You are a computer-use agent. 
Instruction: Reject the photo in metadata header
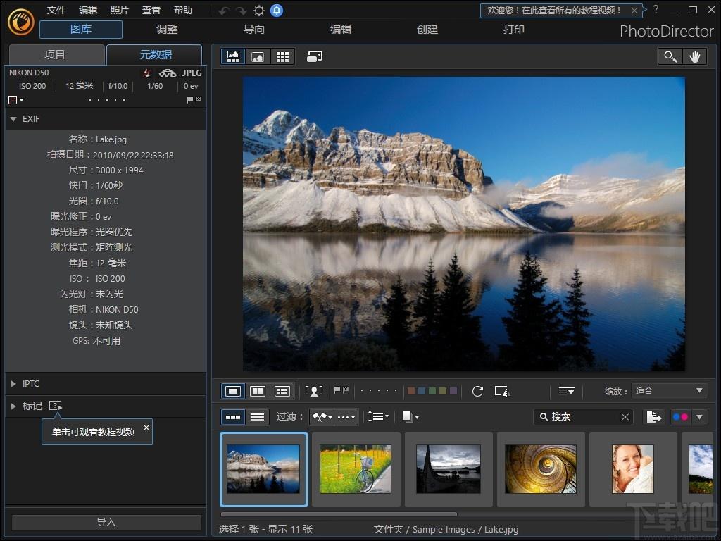[x=198, y=100]
